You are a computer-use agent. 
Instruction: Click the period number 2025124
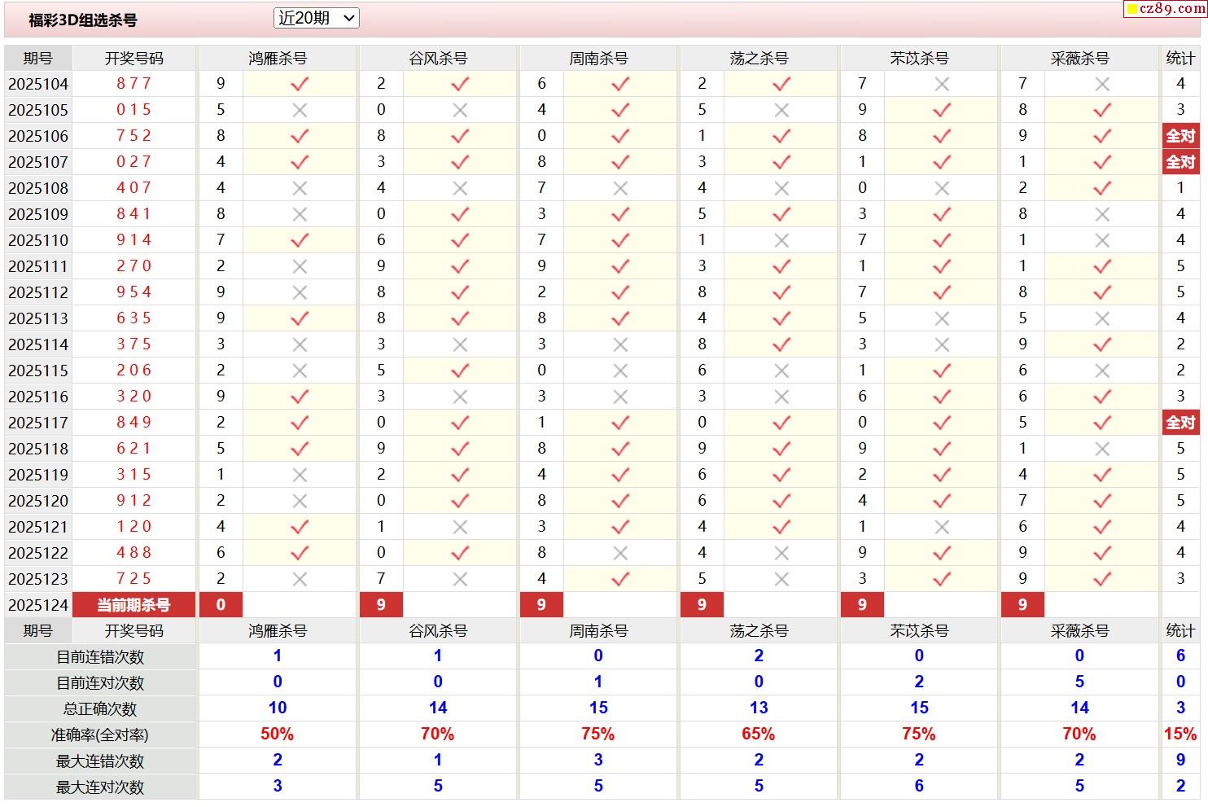38,605
